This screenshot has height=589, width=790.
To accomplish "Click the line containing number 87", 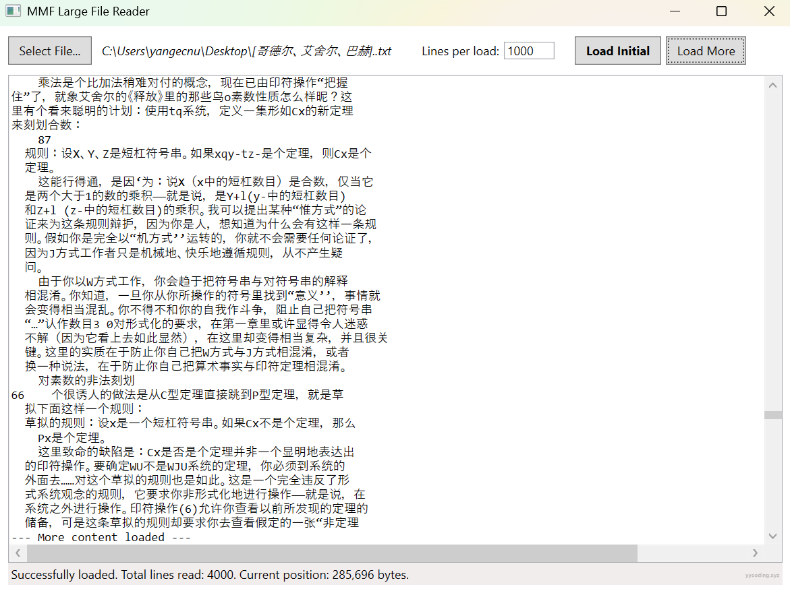I will pyautogui.click(x=45, y=139).
